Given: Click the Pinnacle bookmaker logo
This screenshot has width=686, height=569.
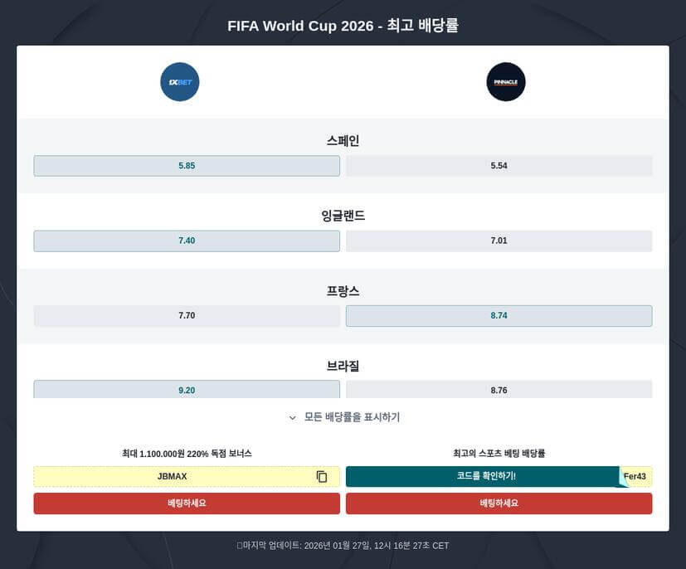Looking at the screenshot, I should tap(505, 82).
